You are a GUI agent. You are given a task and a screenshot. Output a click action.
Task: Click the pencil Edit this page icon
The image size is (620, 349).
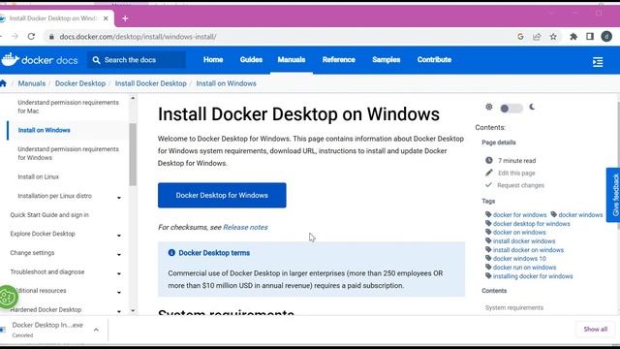489,173
